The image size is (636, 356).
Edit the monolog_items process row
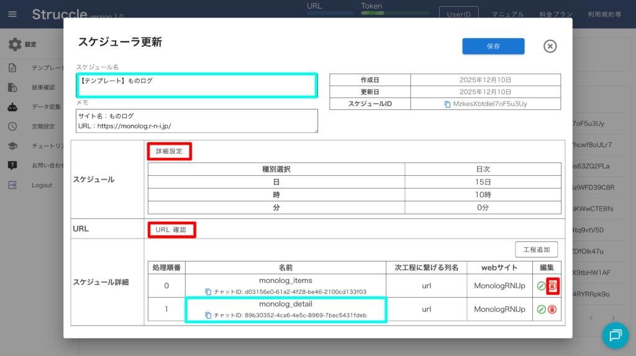coord(541,286)
